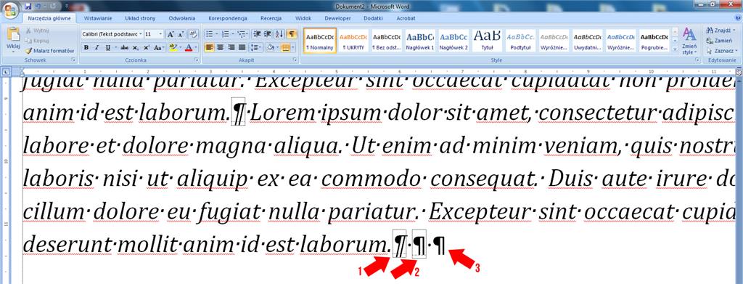The width and height of the screenshot is (743, 284).
Task: Switch to the Korespondencja tab
Action: coord(228,18)
